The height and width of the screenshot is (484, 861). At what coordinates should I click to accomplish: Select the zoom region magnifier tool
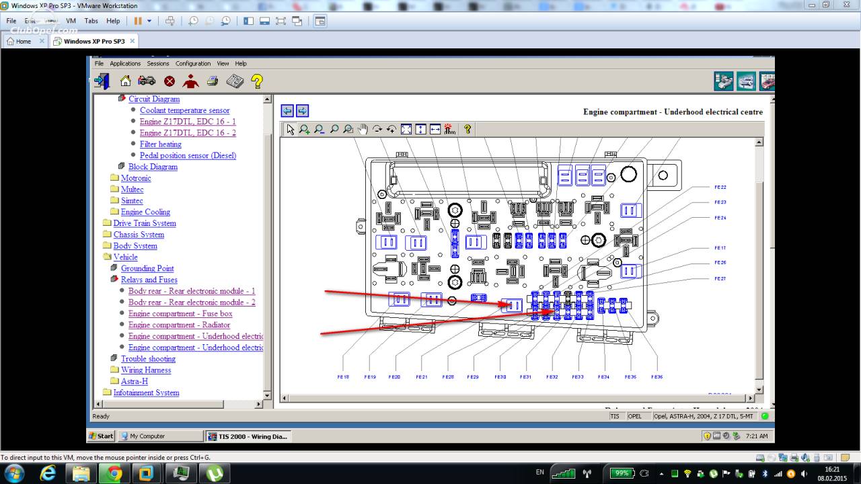pyautogui.click(x=348, y=129)
